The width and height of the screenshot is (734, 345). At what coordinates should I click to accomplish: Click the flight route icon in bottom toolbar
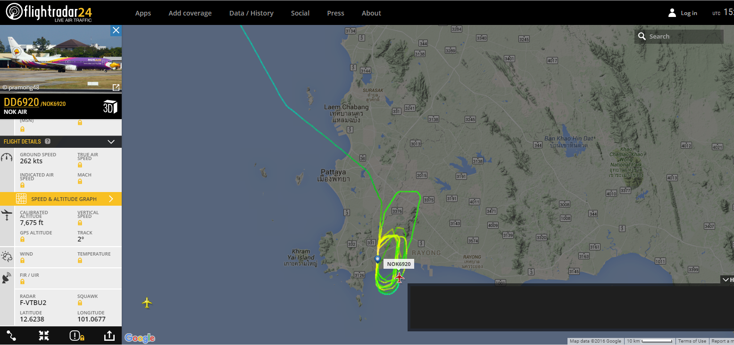click(x=11, y=336)
